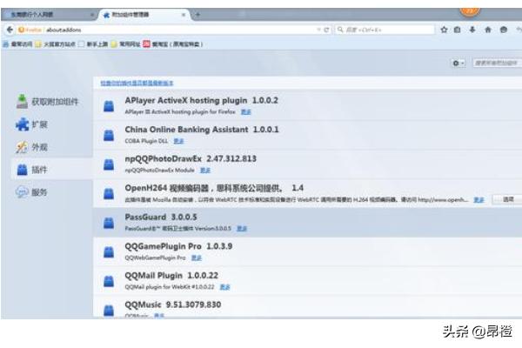522x348 pixels.
Task: Open the bookmarks list icon beside star
Action: [x=458, y=30]
